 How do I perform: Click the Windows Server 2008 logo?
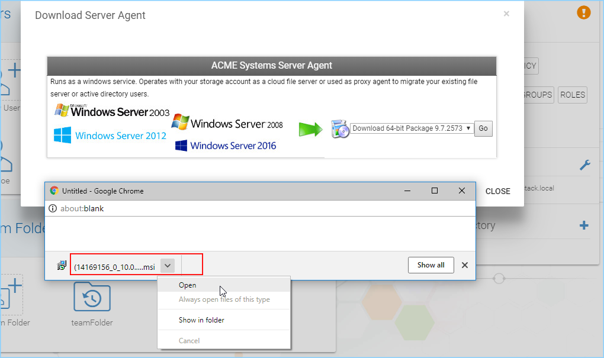point(227,122)
